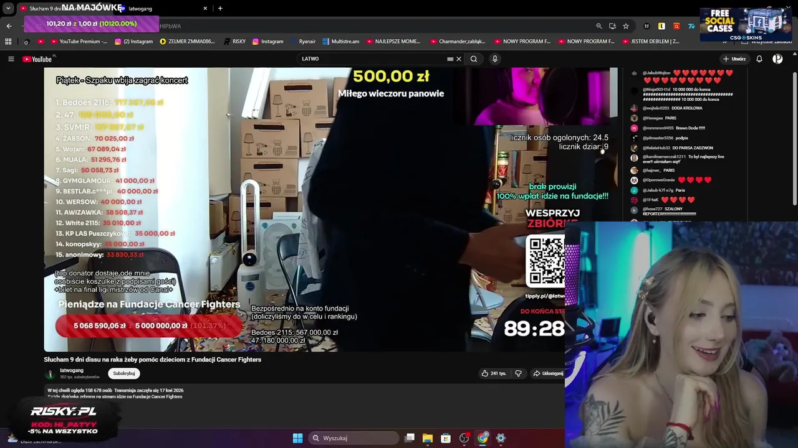The image size is (798, 448).
Task: Click chat message 'podpis'
Action: pyautogui.click(x=681, y=138)
